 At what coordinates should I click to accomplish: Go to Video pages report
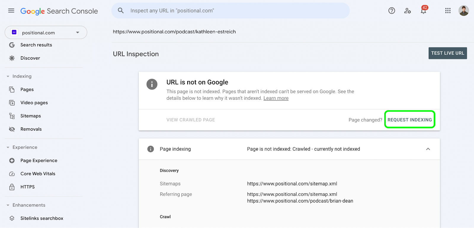coord(34,103)
